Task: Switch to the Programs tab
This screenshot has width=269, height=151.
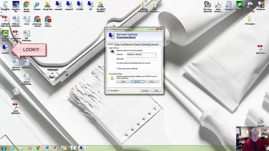Action: click(137, 44)
